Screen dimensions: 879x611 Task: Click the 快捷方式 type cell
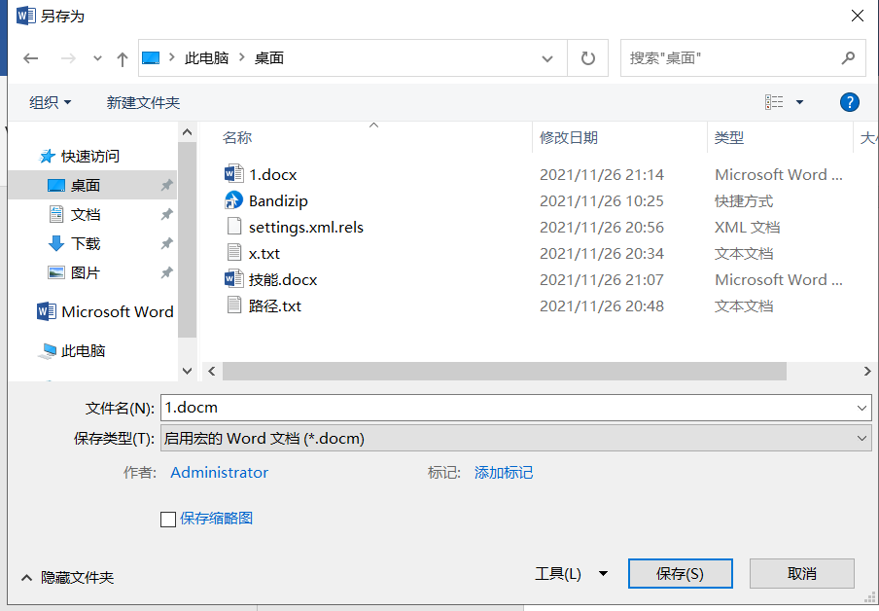tap(743, 200)
